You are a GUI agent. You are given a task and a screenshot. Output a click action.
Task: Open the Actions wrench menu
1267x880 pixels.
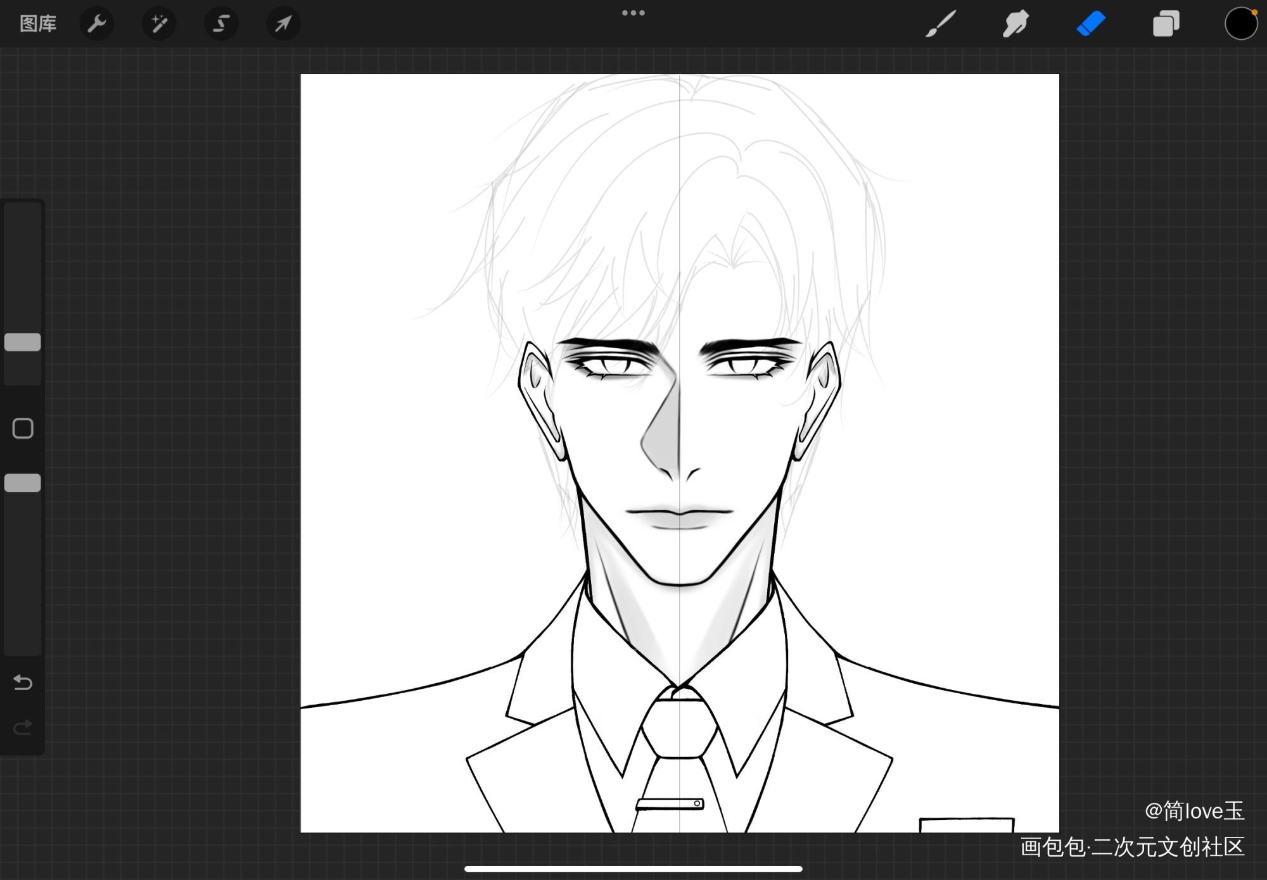pyautogui.click(x=96, y=23)
